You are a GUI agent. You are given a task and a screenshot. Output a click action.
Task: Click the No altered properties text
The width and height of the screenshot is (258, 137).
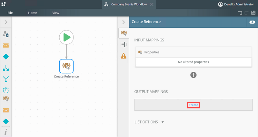click(x=193, y=62)
